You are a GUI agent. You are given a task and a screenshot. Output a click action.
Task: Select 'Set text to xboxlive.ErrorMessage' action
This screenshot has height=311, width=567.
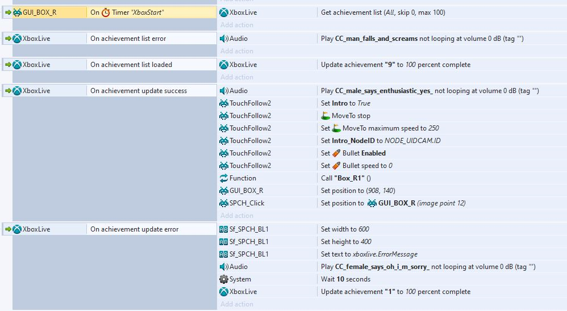pyautogui.click(x=369, y=254)
